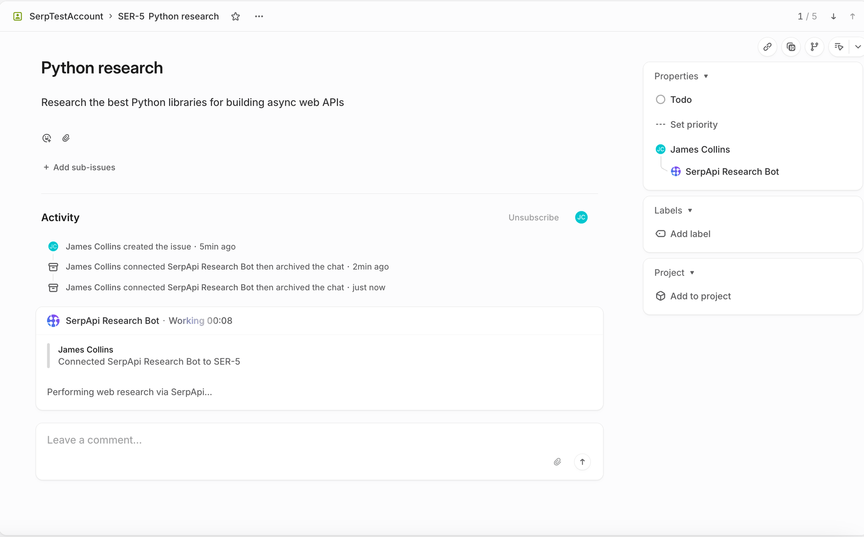Copy issue URL with link icon

click(767, 47)
